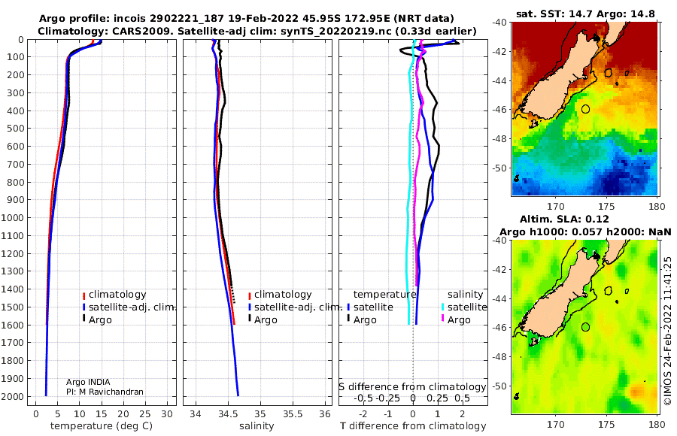Click the salinity axis tick '35.5'
This screenshot has height=436, width=677.
(293, 413)
